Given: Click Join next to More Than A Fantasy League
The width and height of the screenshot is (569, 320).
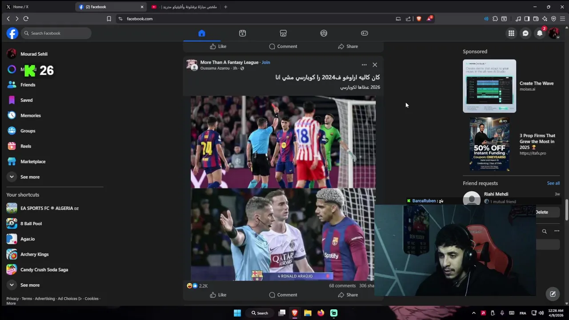Looking at the screenshot, I should point(266,62).
